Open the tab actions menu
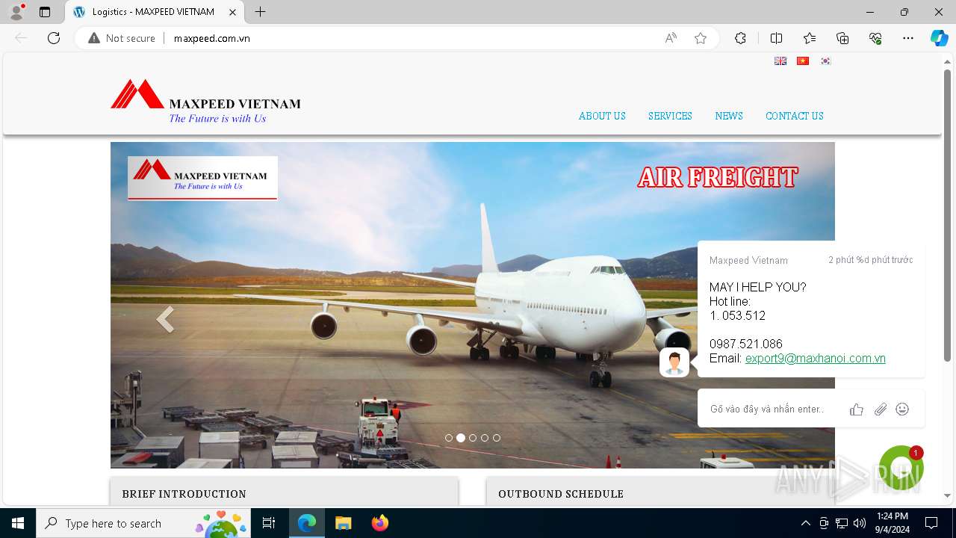The image size is (956, 538). pyautogui.click(x=45, y=12)
